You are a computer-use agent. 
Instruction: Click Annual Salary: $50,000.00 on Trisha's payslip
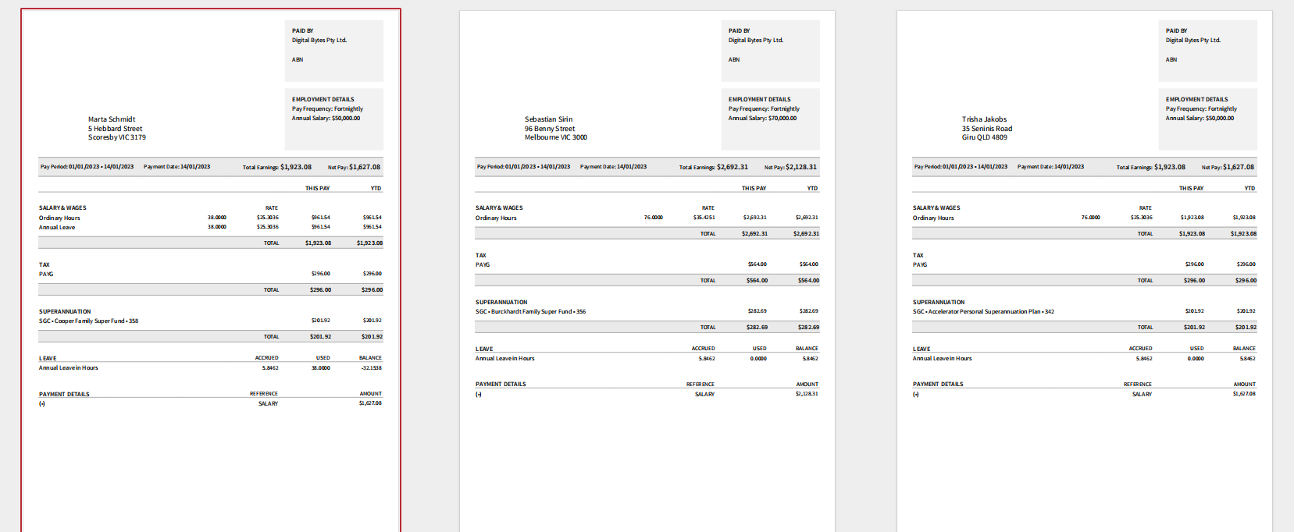(1200, 118)
